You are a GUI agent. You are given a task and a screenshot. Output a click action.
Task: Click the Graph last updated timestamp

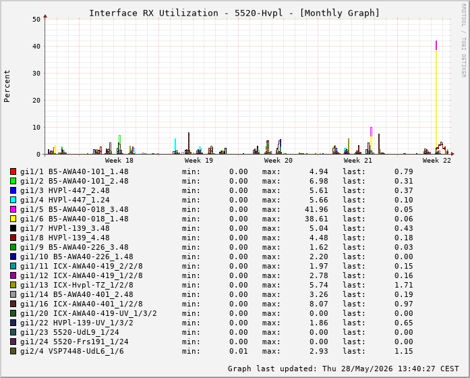(x=343, y=369)
